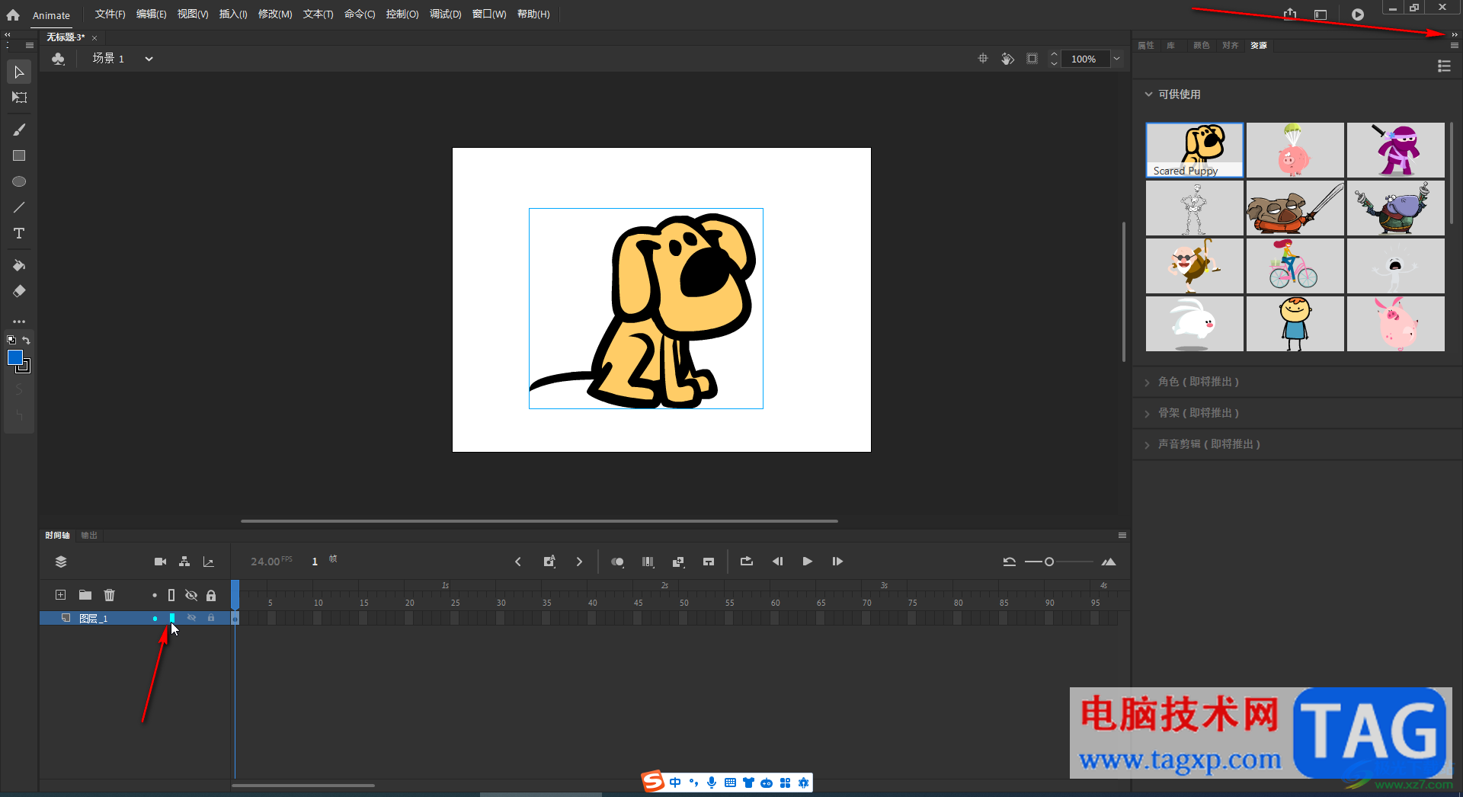Open the zoom level dropdown arrow
Image resolution: width=1463 pixels, height=797 pixels.
1116,59
